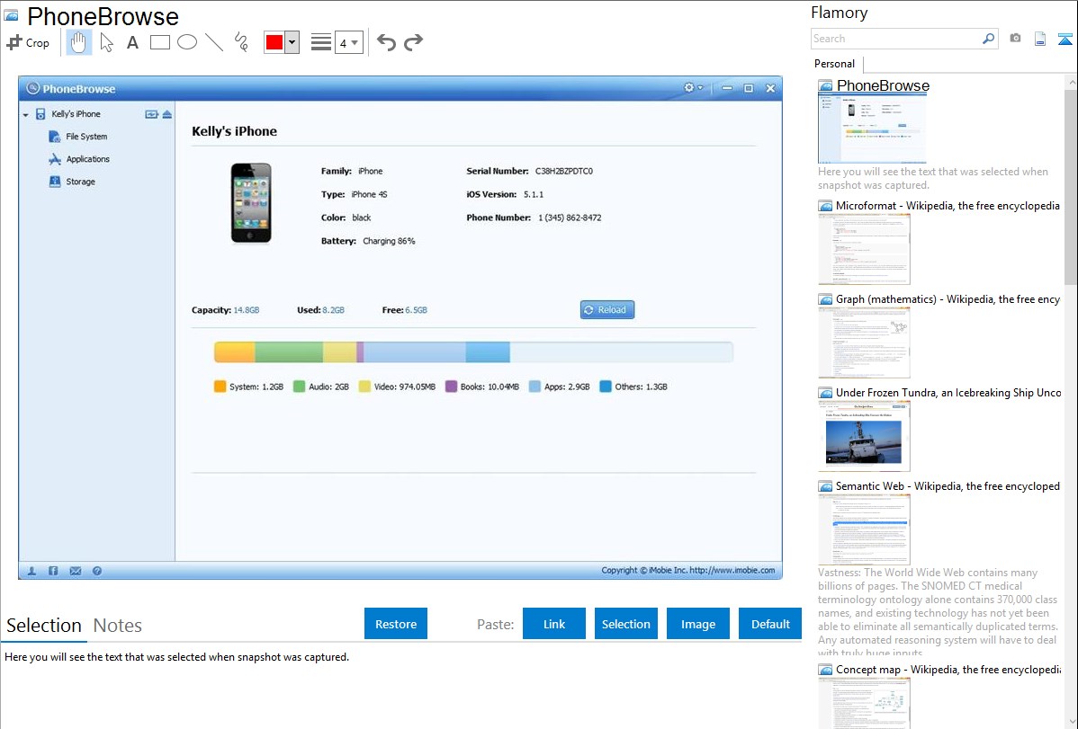Open Applications in the sidebar
Viewport: 1078px width, 729px height.
(87, 159)
